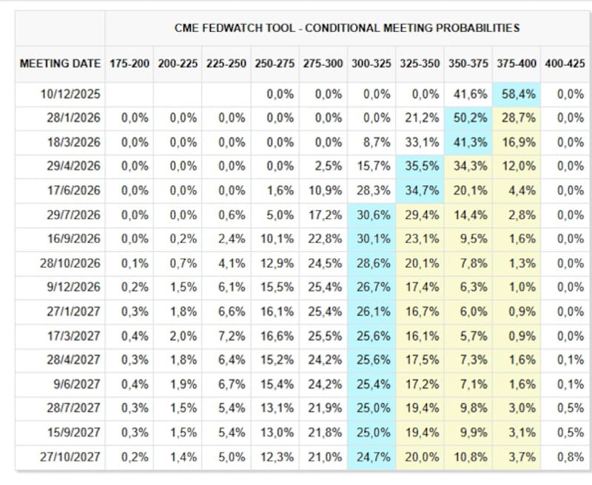Select the 300-325 column header
Viewport: 592px width, 485px height.
tap(371, 64)
